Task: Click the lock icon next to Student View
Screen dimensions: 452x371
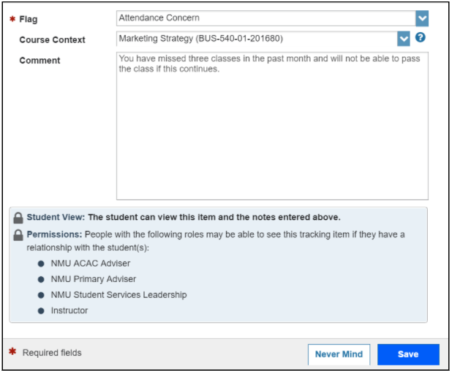Action: pyautogui.click(x=18, y=218)
